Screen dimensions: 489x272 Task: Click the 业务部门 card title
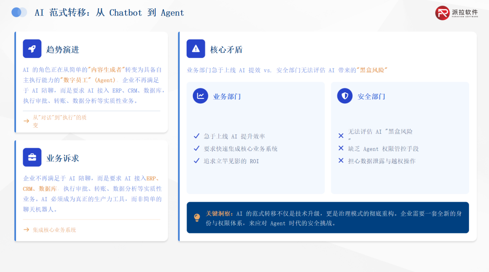(x=227, y=97)
